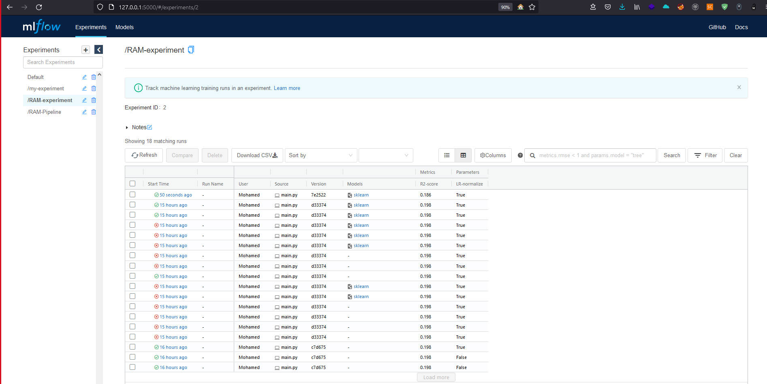The height and width of the screenshot is (384, 767).
Task: Select all runs header checkbox
Action: tap(132, 183)
